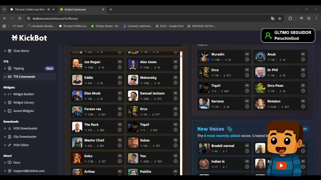Play Muradin voice preview speaker icon
The width and height of the screenshot is (321, 180).
pyautogui.click(x=247, y=54)
